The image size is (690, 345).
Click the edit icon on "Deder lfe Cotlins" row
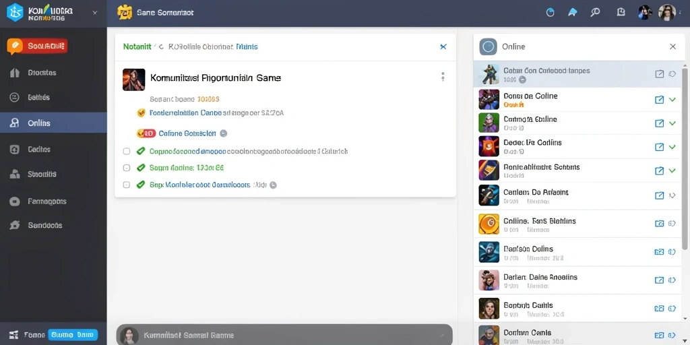click(659, 147)
